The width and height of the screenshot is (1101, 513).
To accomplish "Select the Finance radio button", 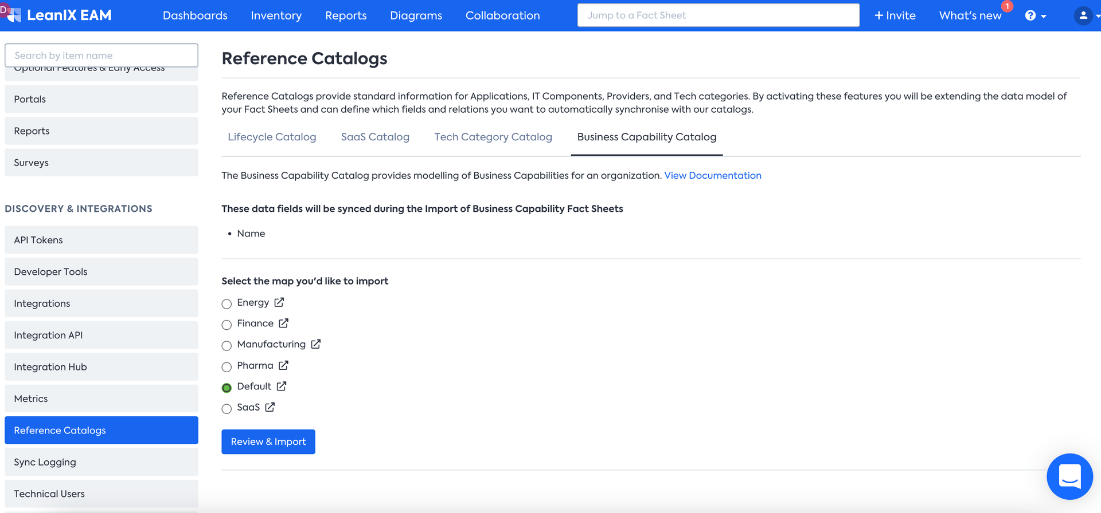I will (227, 325).
